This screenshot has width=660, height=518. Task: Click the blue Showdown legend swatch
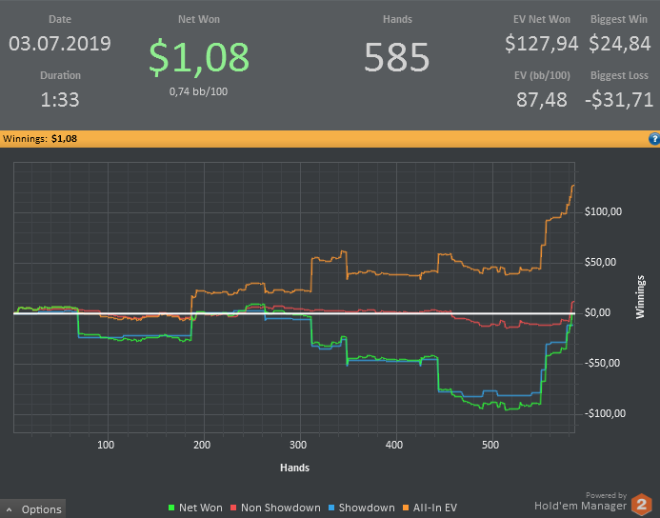click(331, 508)
